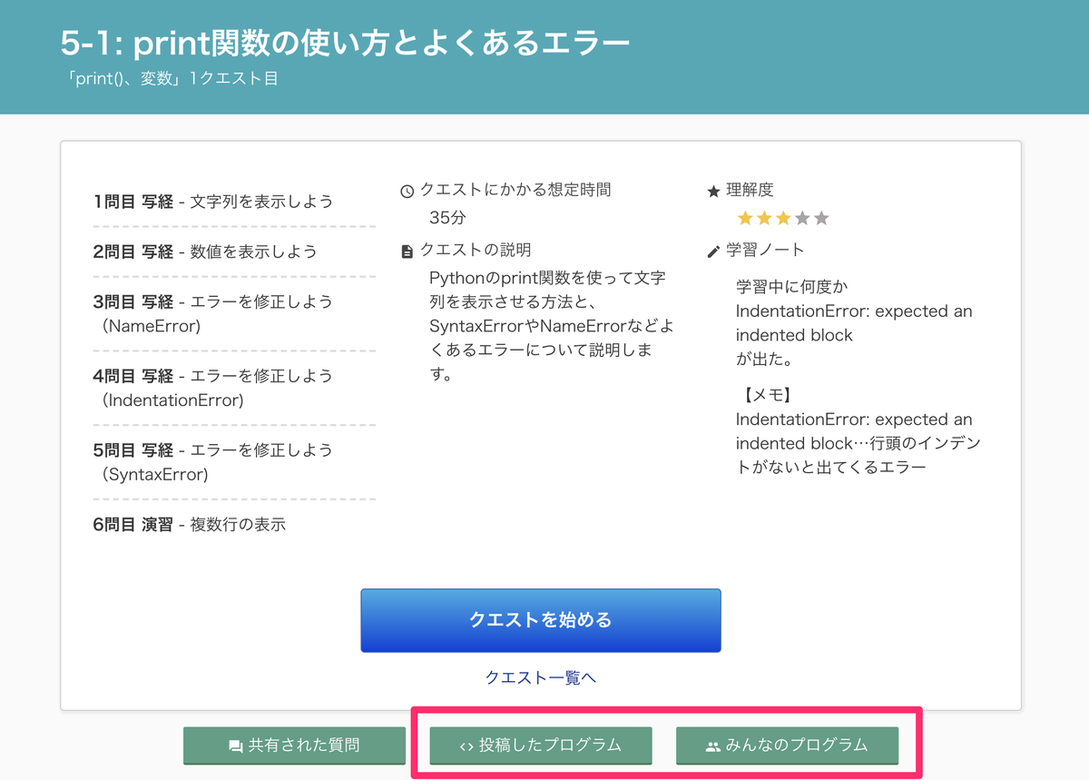Set understanding rating to one star
1089x780 pixels.
[745, 218]
